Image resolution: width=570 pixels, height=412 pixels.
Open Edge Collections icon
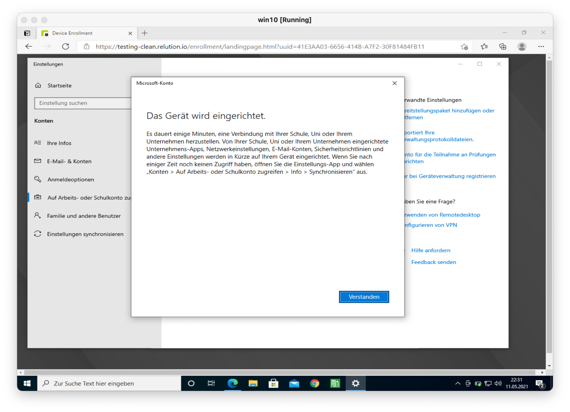[x=503, y=46]
